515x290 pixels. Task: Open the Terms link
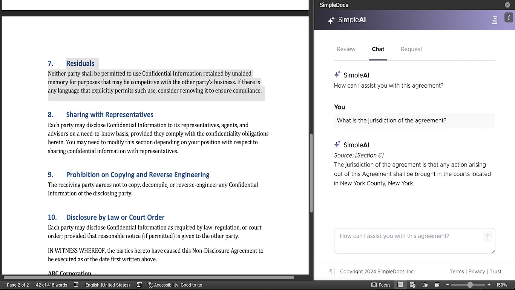coord(457,271)
